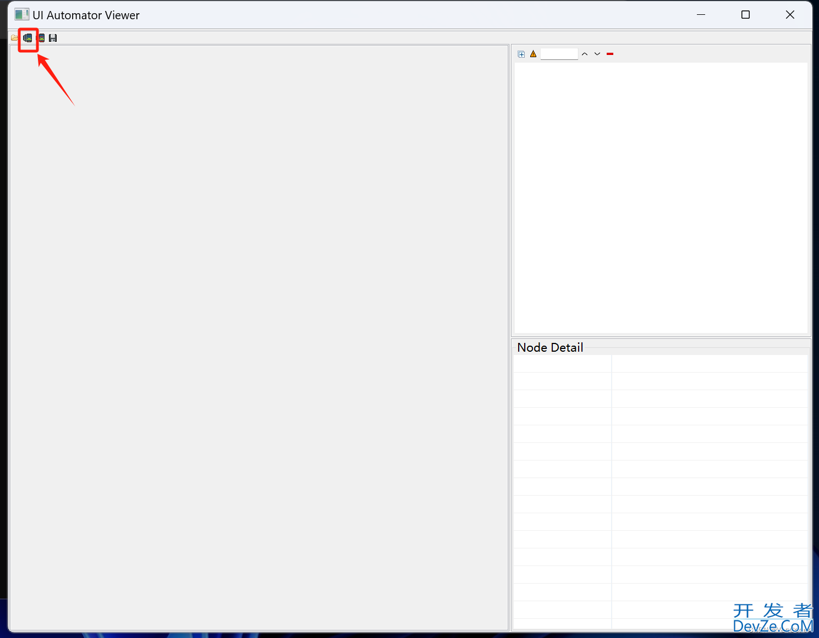The height and width of the screenshot is (638, 819).
Task: Click the UI Automator Viewer title bar app icon
Action: tap(21, 15)
